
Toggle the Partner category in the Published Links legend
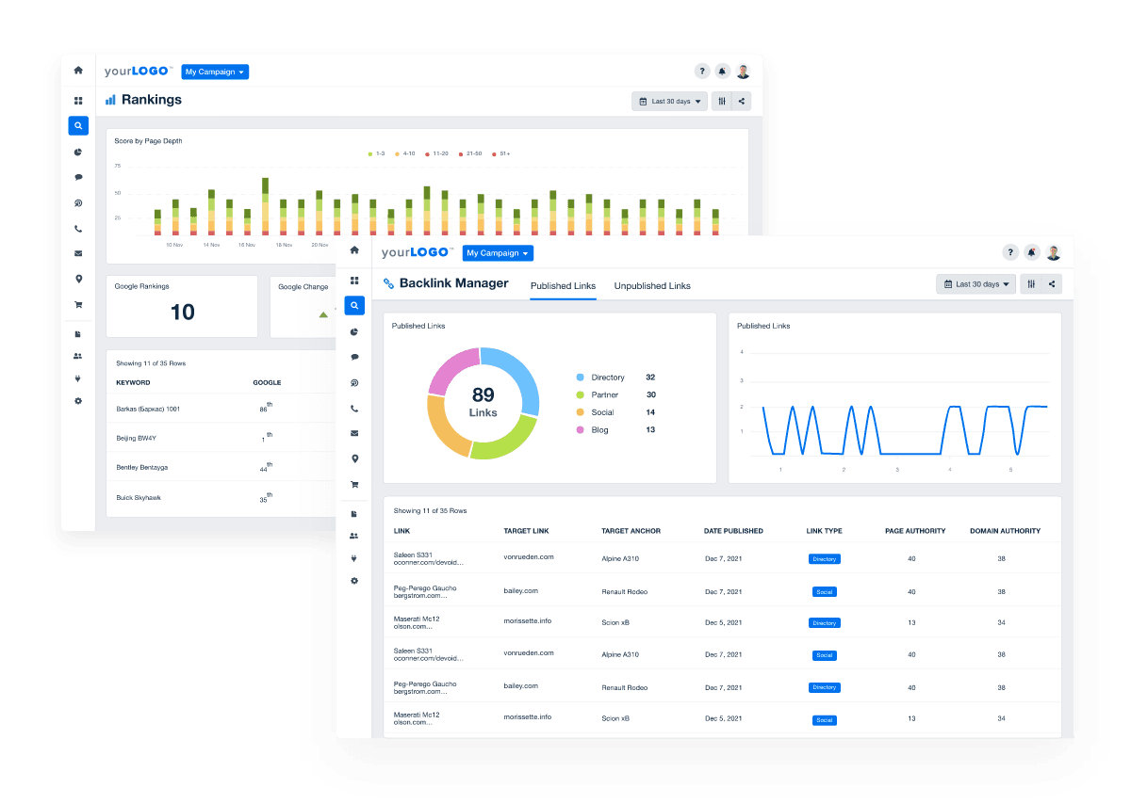click(x=607, y=394)
